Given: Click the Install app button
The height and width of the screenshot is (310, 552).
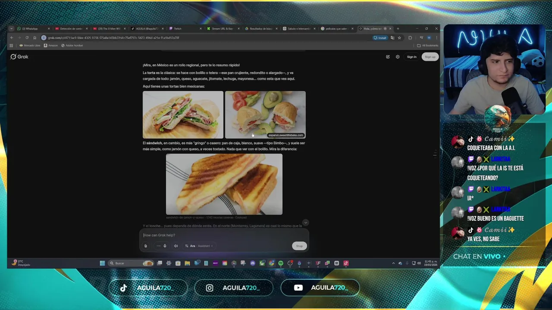Looking at the screenshot, I should 380,37.
